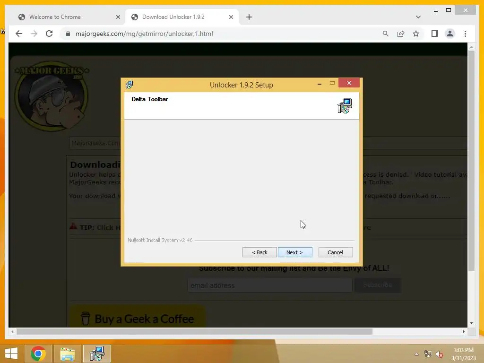Close the Unlocker 1.9.2 Setup dialog
This screenshot has height=363, width=484.
coord(349,83)
